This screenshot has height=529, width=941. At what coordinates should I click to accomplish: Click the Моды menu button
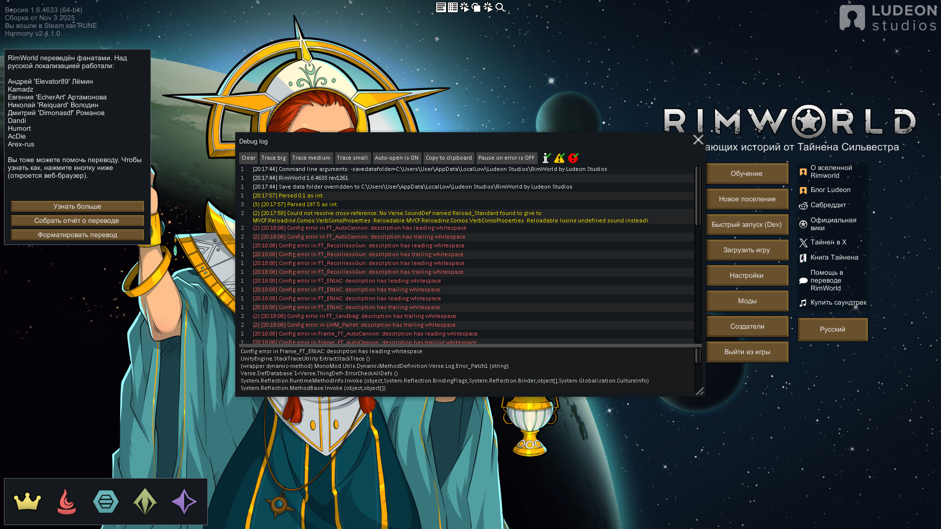(x=747, y=301)
